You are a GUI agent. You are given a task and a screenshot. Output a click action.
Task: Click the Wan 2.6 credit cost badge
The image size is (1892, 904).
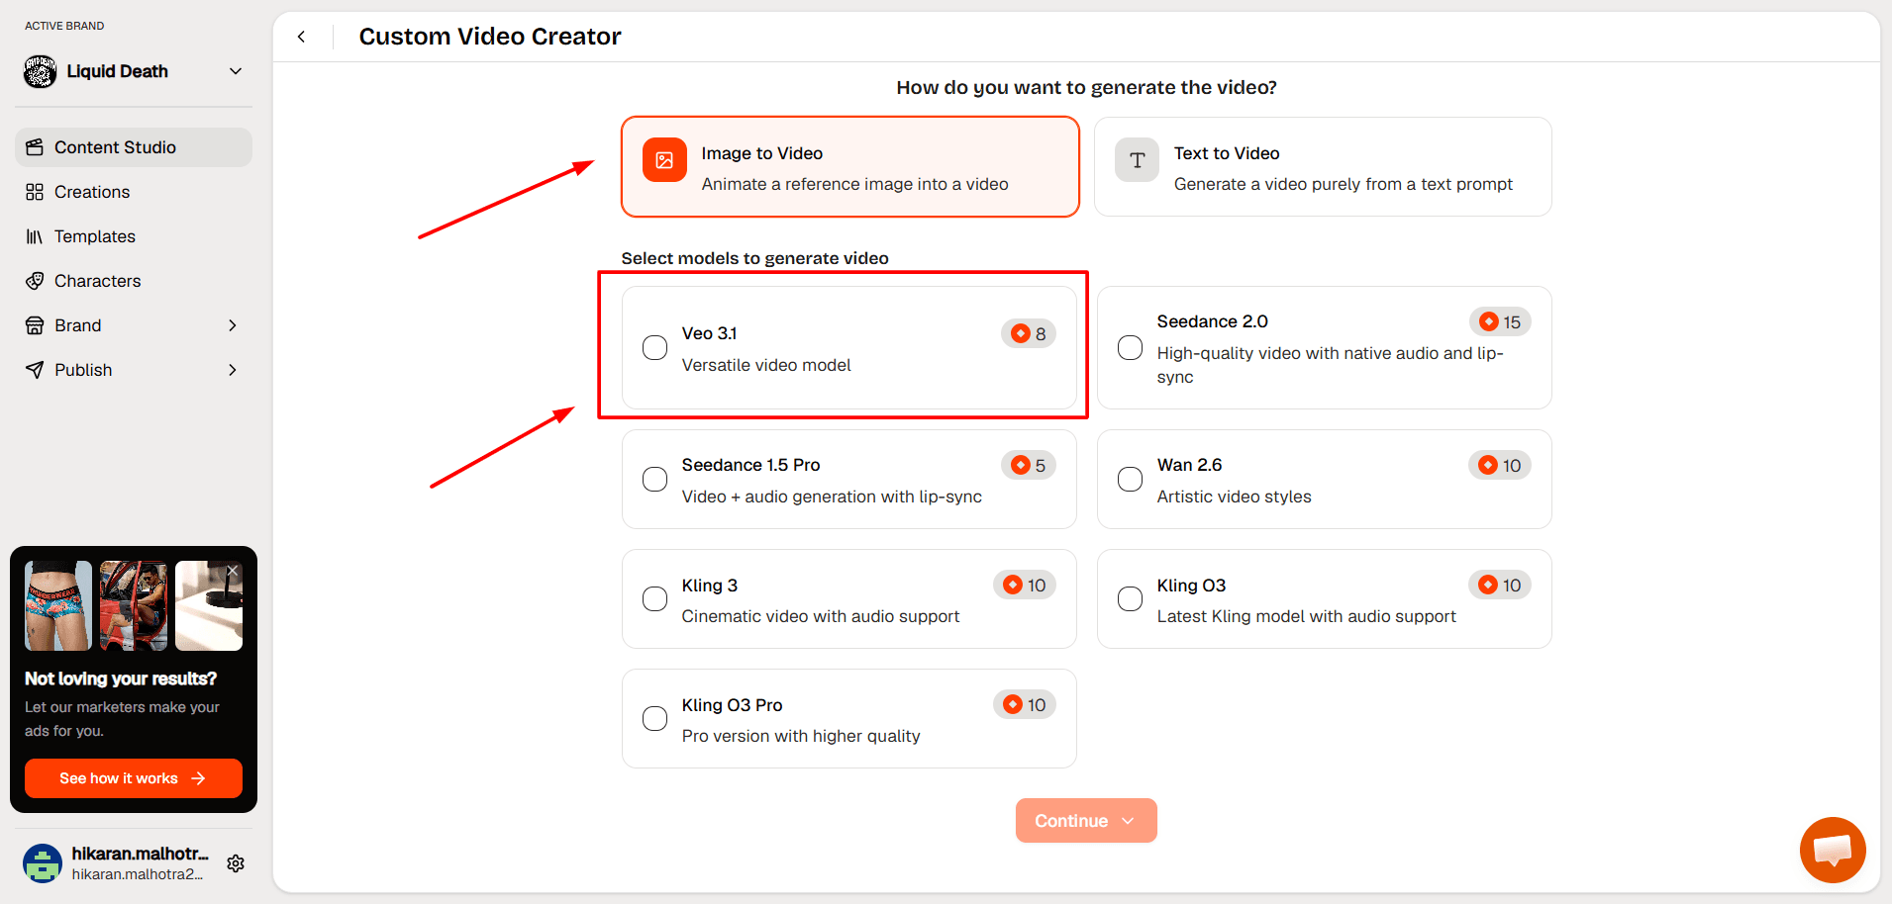pos(1500,466)
